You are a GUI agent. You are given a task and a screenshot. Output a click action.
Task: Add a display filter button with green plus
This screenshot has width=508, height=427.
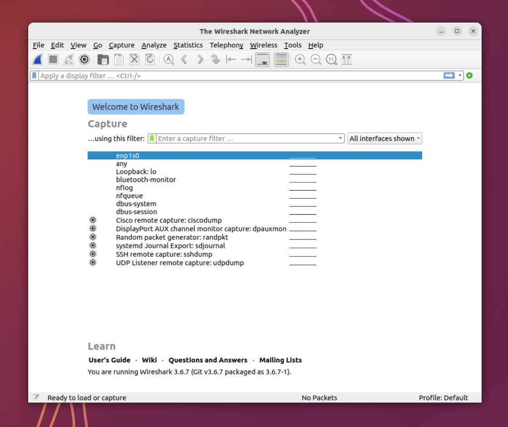[x=469, y=76]
